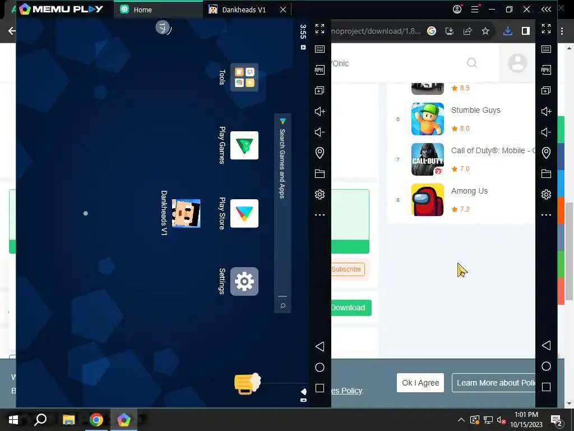
Task: Open the settings gear in the rear MEmu sidebar
Action: pos(546,194)
